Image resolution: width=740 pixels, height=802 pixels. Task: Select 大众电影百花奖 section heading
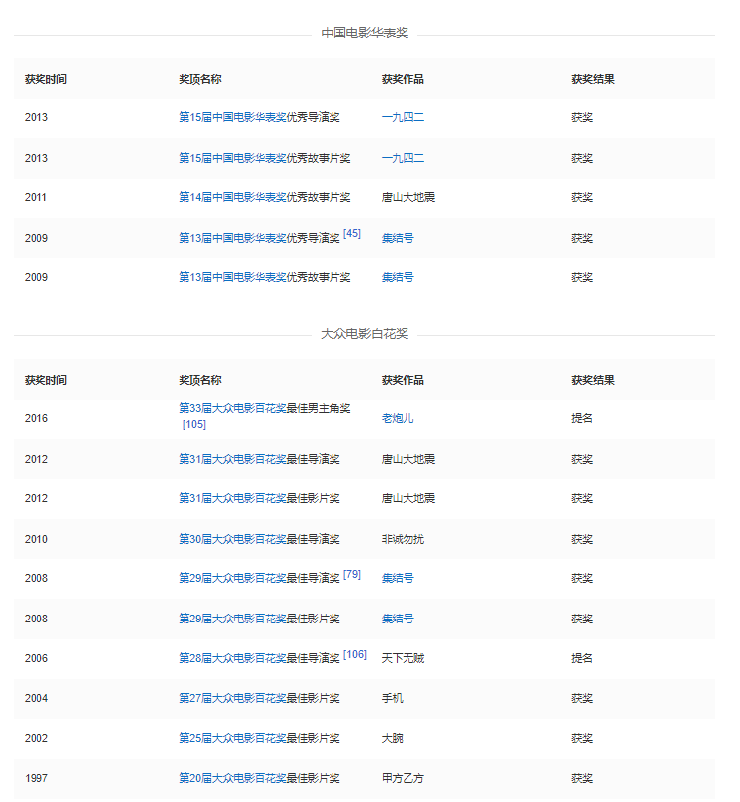[x=364, y=333]
